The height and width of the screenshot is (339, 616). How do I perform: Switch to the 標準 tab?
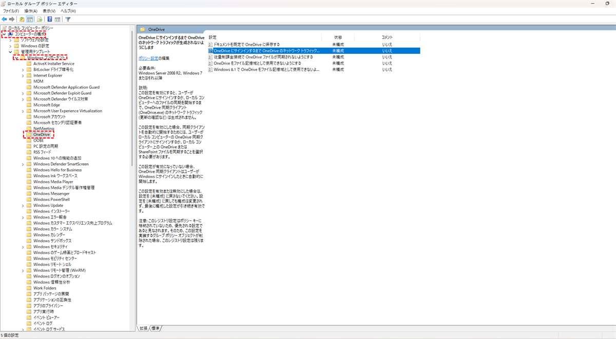click(x=156, y=328)
